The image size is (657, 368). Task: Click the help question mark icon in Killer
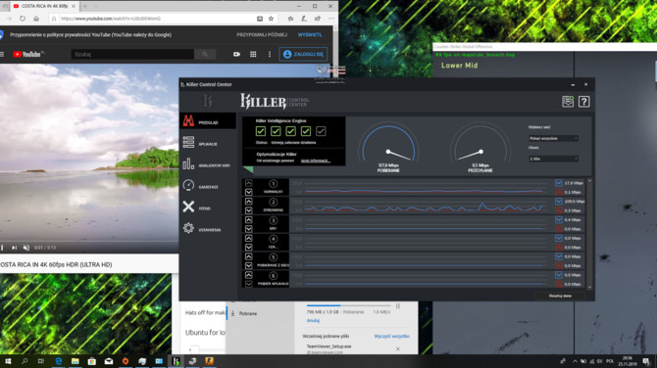[583, 102]
